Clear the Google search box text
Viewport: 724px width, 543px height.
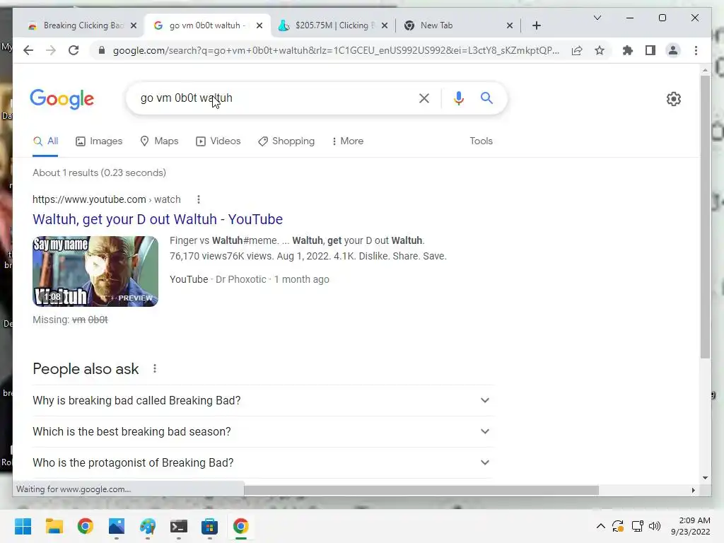pyautogui.click(x=424, y=98)
